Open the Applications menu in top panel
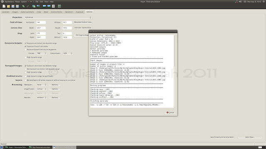The image size is (266, 149). [x=9, y=2]
